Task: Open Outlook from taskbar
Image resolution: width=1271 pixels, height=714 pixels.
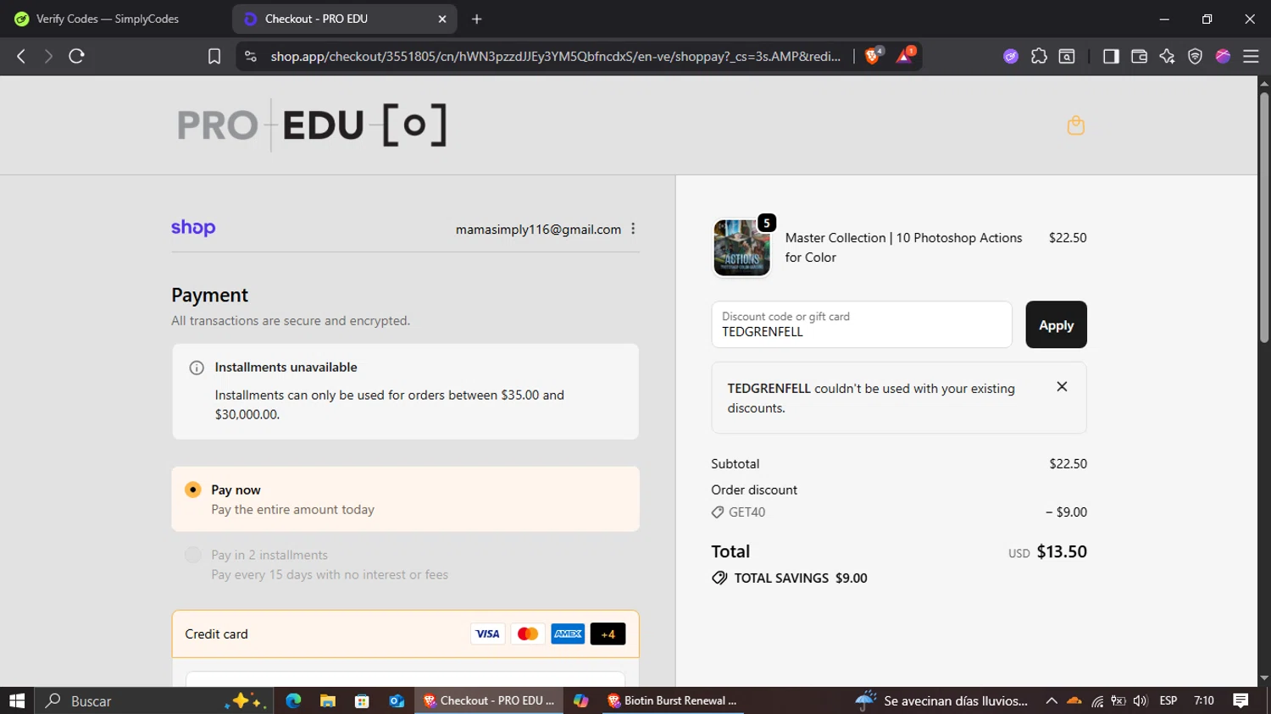Action: (x=396, y=700)
